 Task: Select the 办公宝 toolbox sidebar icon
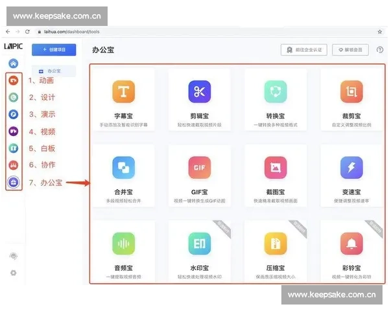(x=14, y=182)
